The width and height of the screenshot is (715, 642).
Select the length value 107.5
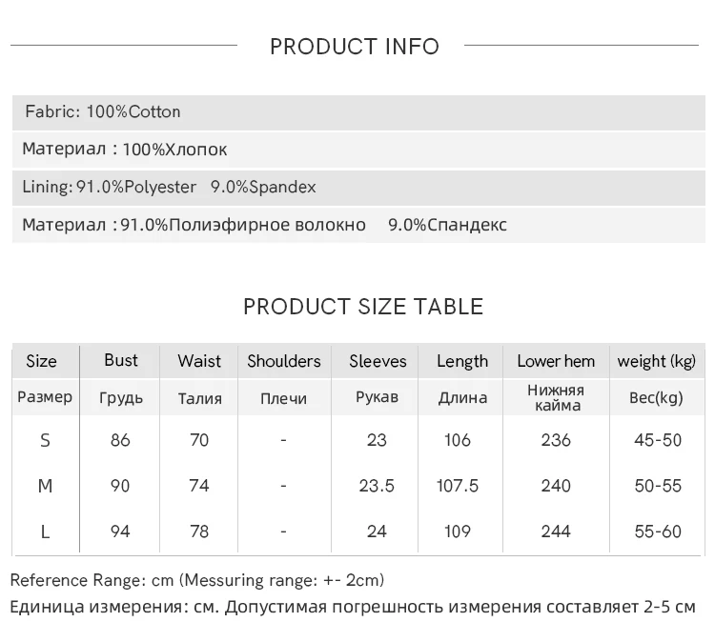(x=458, y=486)
